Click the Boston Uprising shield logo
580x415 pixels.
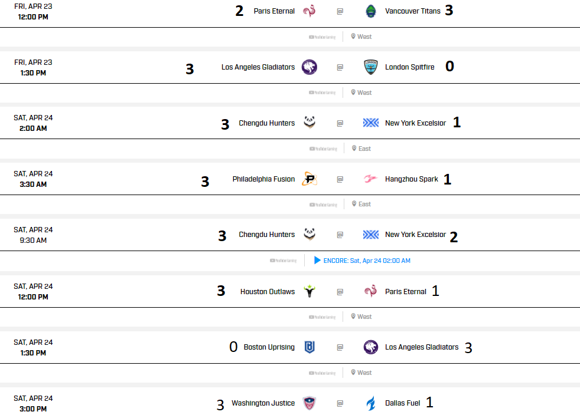click(x=309, y=347)
